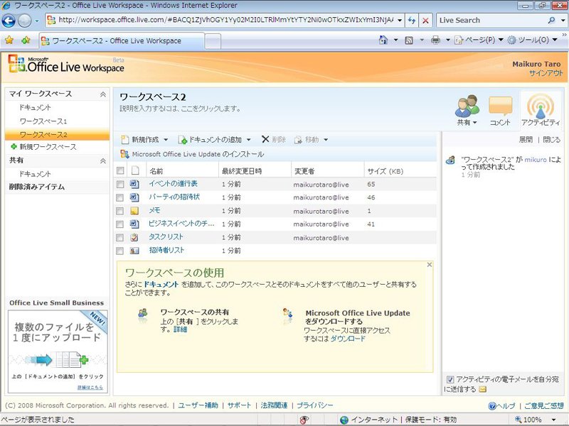Open 削除済みアイテム in sidebar
The image size is (569, 426).
pyautogui.click(x=37, y=187)
